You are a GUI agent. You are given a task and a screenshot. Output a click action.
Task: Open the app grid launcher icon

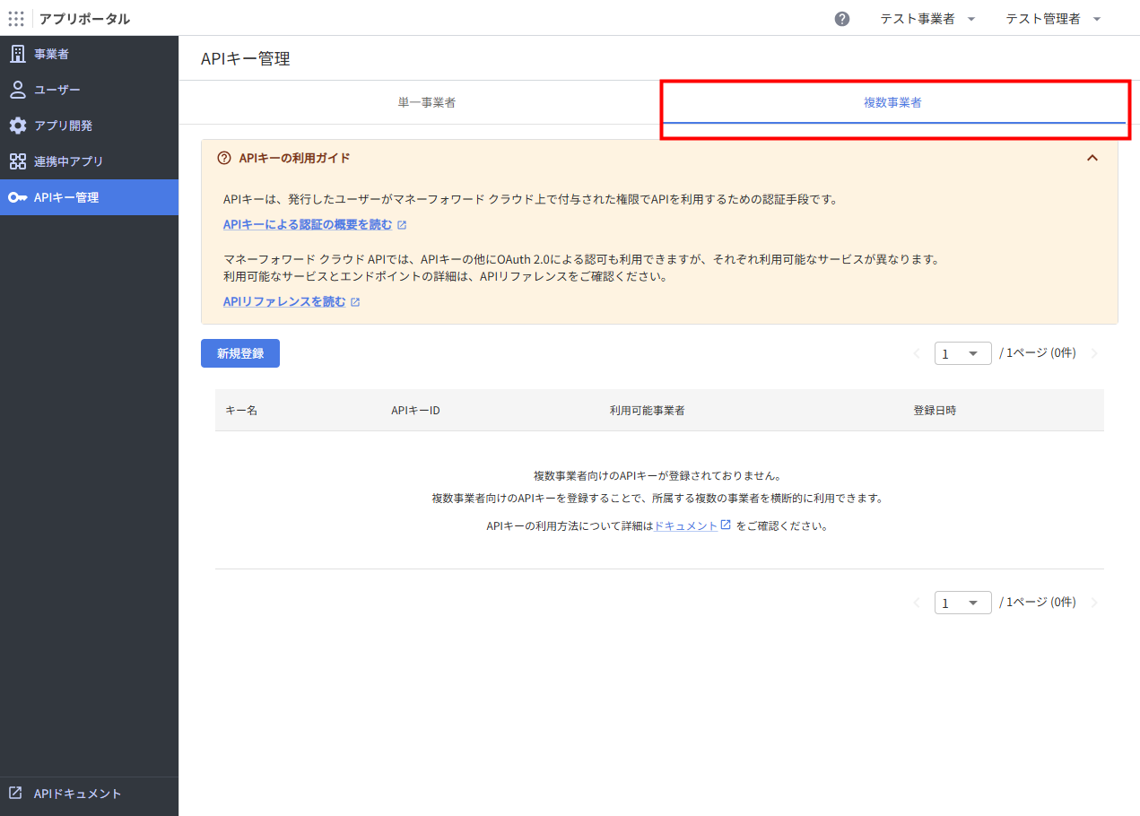pos(16,18)
